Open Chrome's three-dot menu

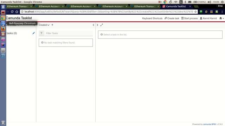point(222,12)
